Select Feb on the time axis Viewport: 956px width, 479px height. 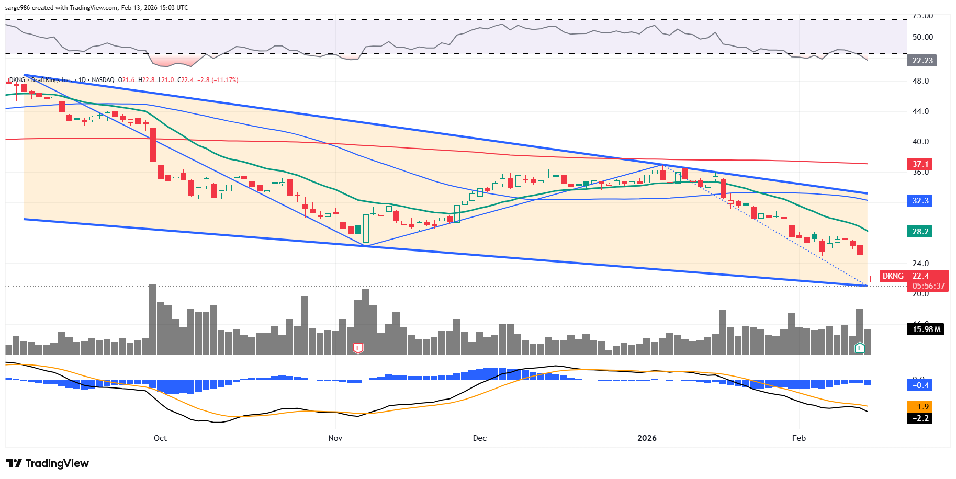click(x=798, y=438)
